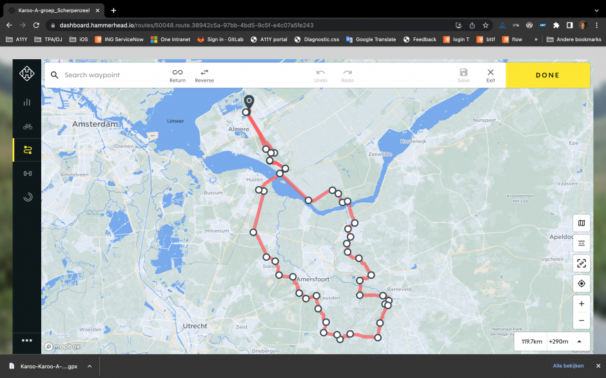Reverse the route direction
Image resolution: width=606 pixels, height=378 pixels.
point(204,75)
